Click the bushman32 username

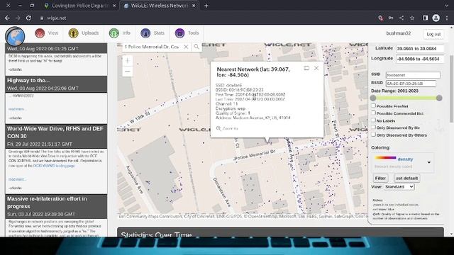[x=399, y=33]
